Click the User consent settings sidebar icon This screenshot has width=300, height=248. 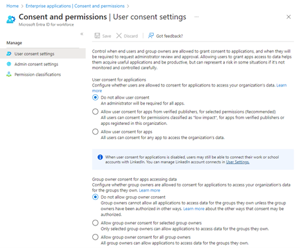(x=9, y=54)
